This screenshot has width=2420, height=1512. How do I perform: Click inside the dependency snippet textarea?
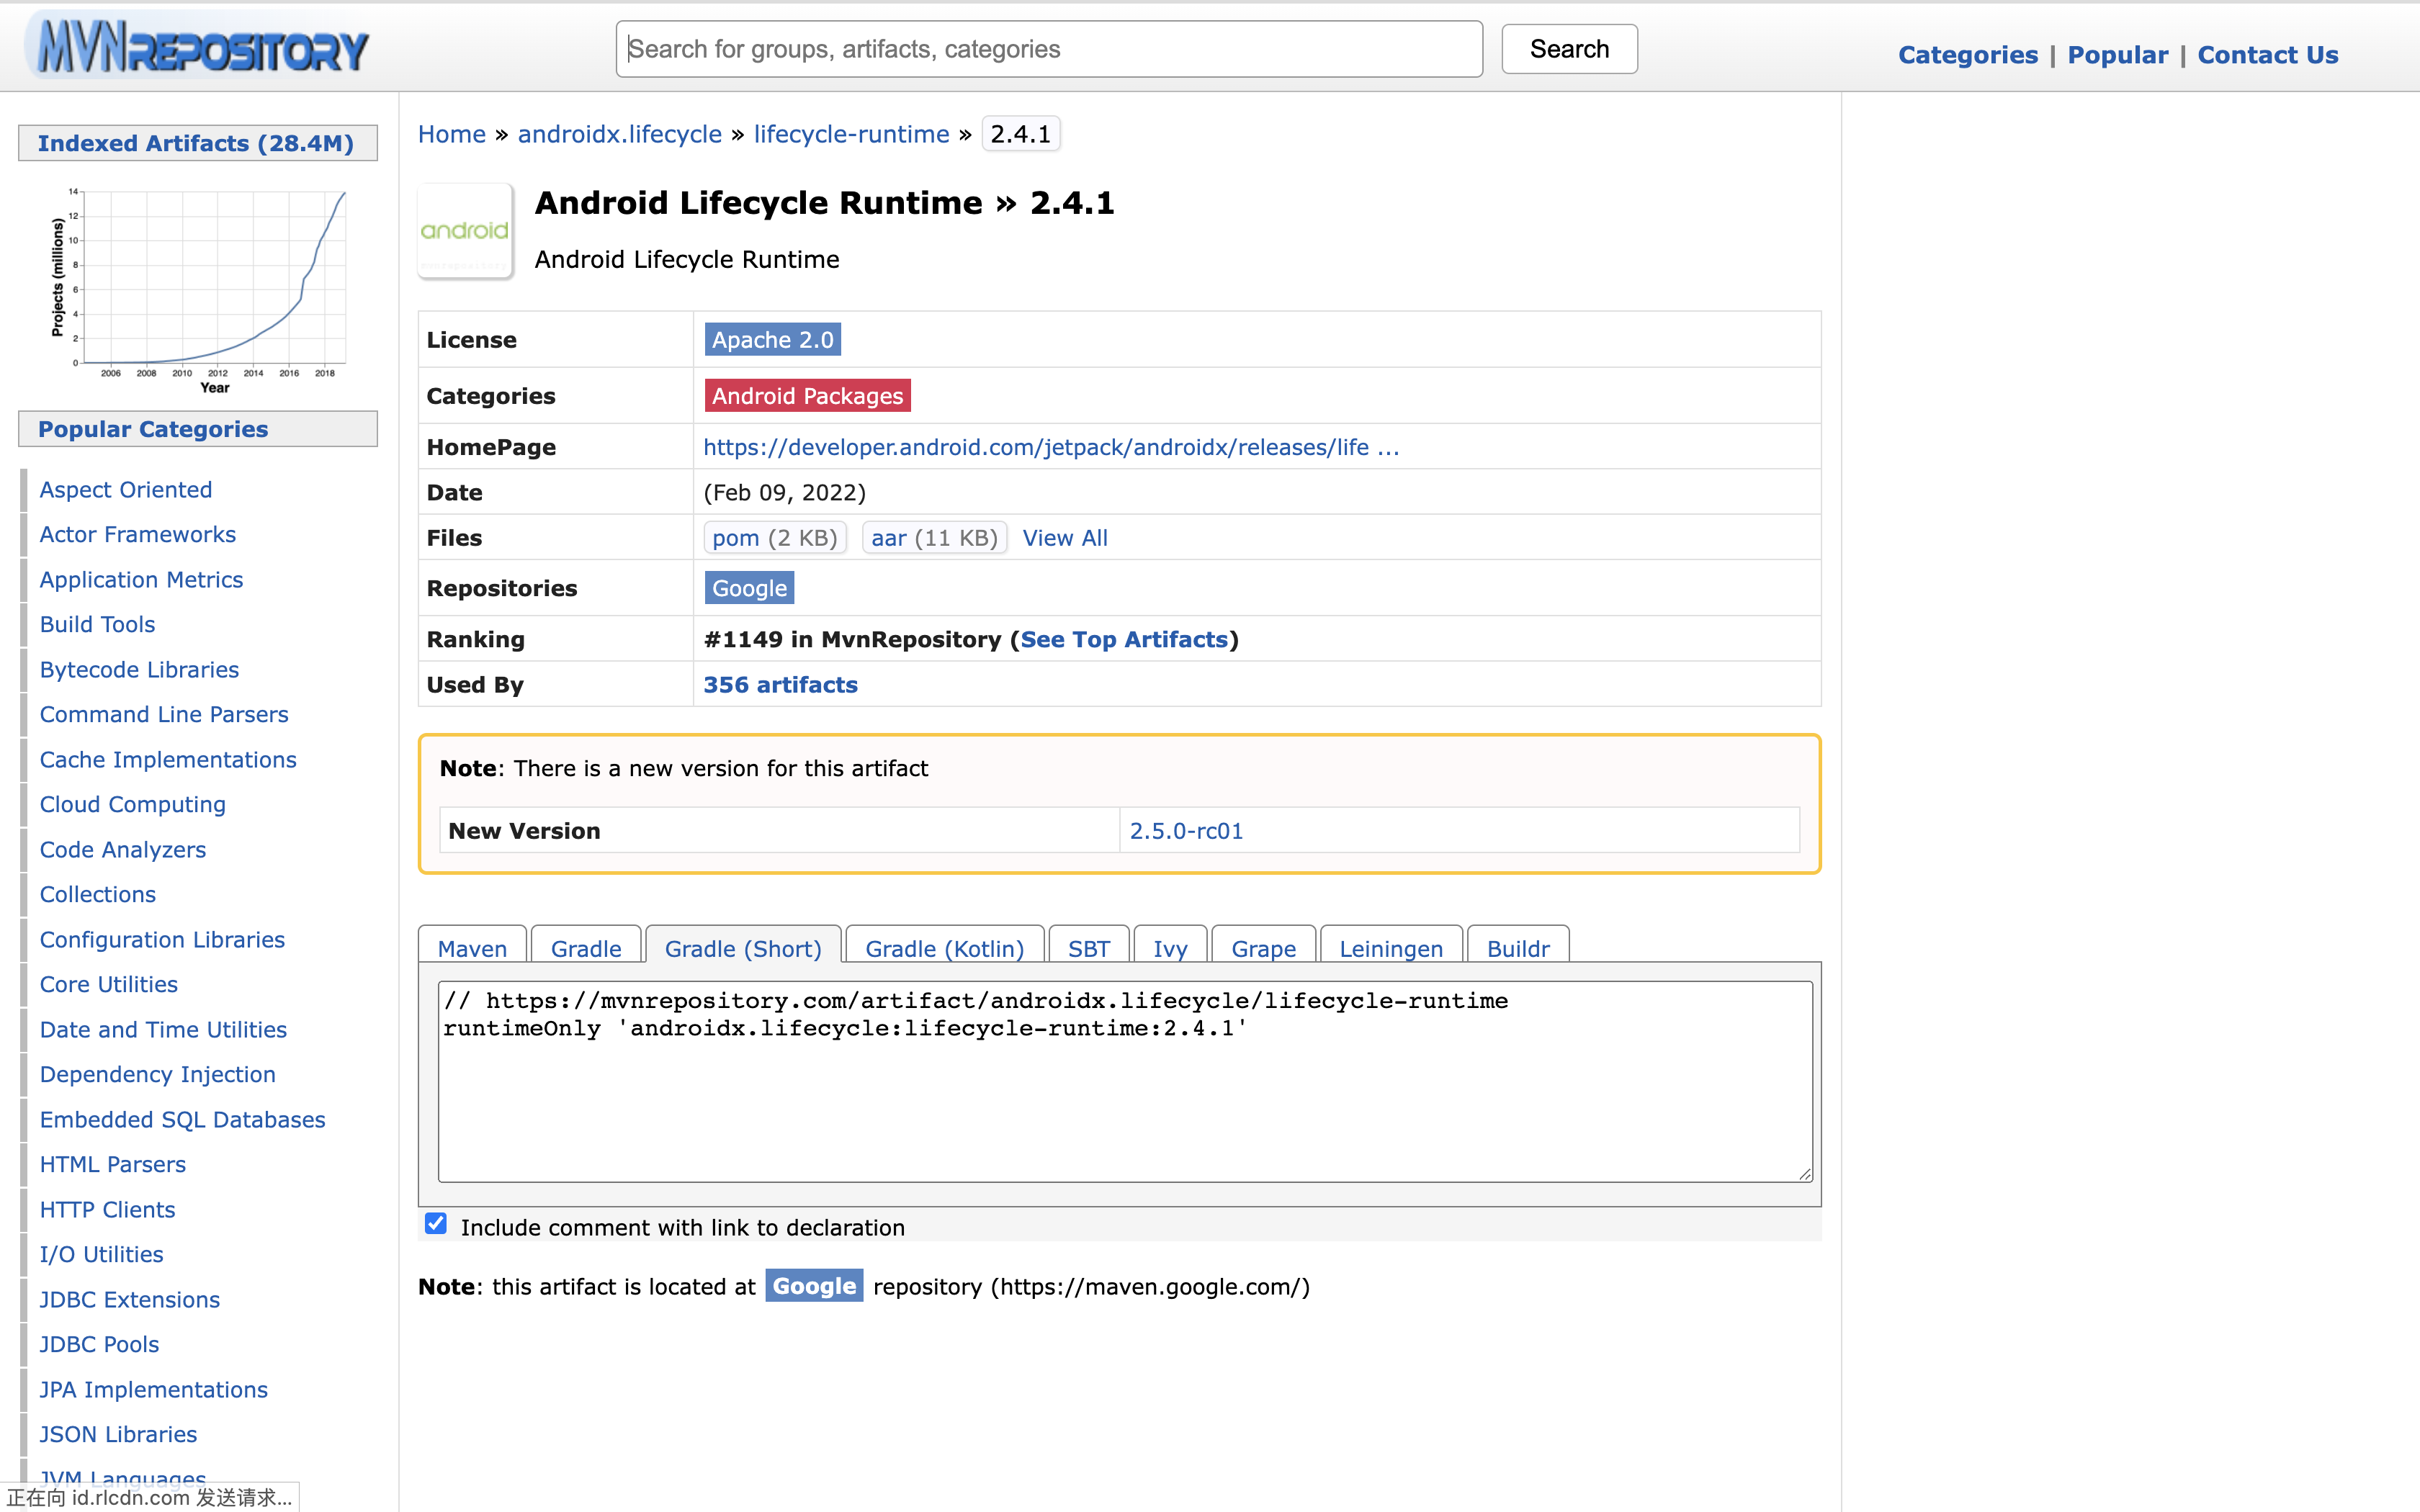tap(1125, 1081)
